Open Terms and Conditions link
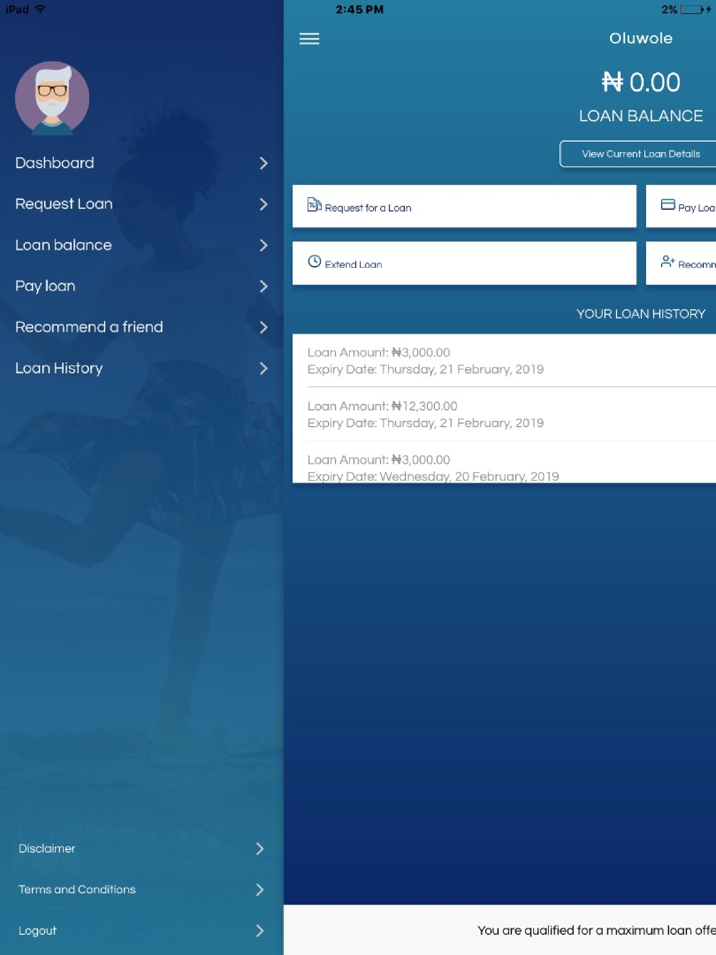 point(77,889)
